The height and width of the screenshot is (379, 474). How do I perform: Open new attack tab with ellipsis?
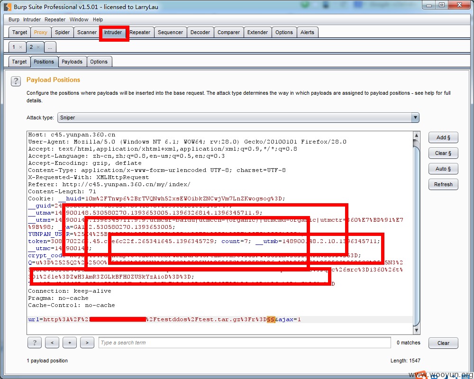pos(50,47)
